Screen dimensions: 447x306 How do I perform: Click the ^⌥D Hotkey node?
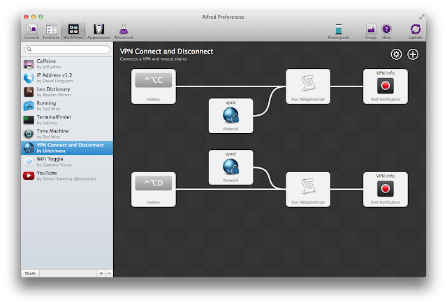pos(154,190)
